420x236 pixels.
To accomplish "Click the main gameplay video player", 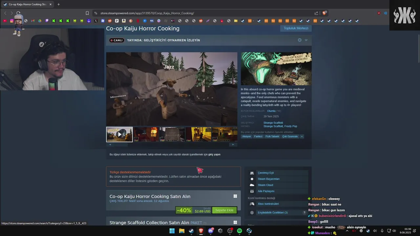I will 172,89.
